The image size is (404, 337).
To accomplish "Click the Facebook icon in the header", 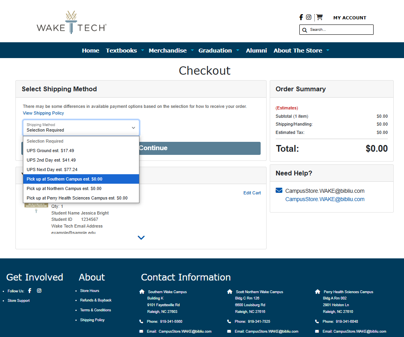I will click(301, 17).
